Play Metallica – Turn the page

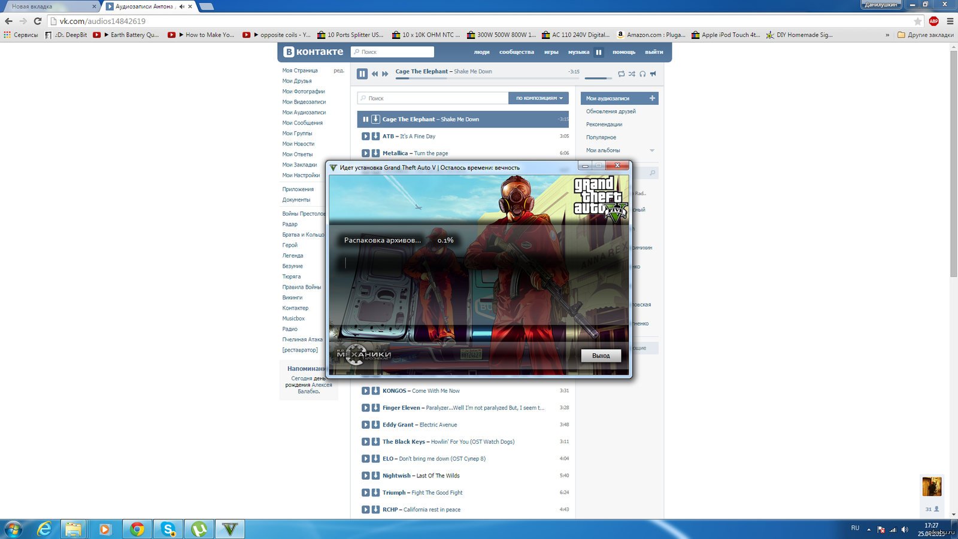click(x=366, y=153)
